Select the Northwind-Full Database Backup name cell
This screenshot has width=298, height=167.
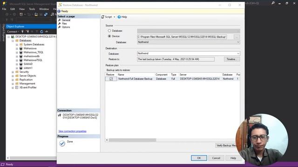click(135, 79)
